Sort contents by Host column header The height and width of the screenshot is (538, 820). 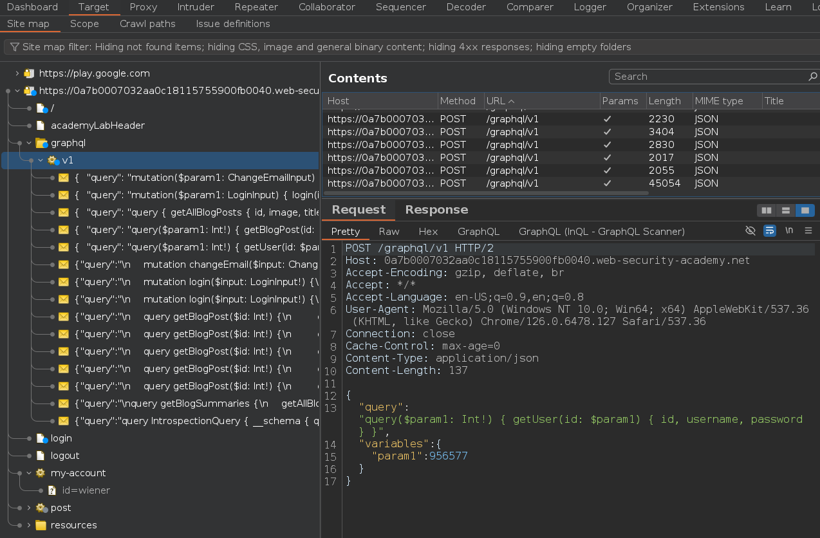(x=380, y=101)
